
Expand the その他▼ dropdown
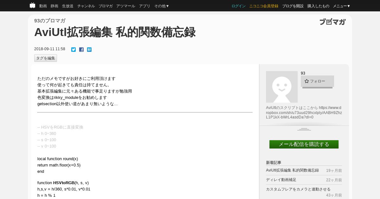(162, 6)
